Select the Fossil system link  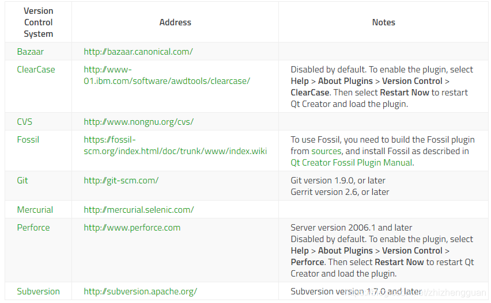coord(28,140)
